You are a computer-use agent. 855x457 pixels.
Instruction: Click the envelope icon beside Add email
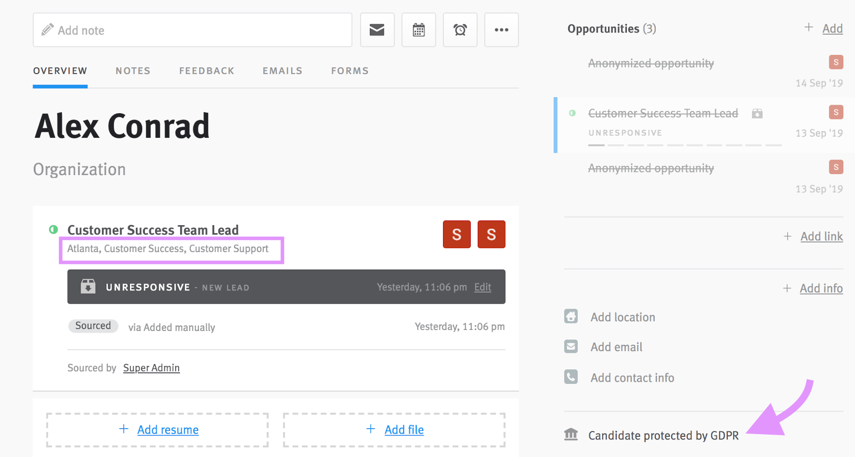pyautogui.click(x=571, y=346)
